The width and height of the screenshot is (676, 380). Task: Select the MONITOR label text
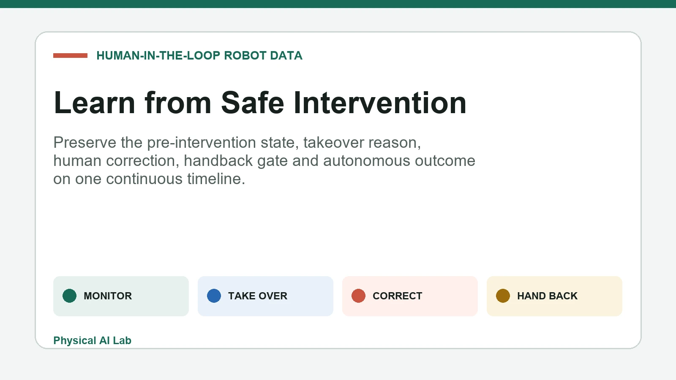(x=108, y=296)
